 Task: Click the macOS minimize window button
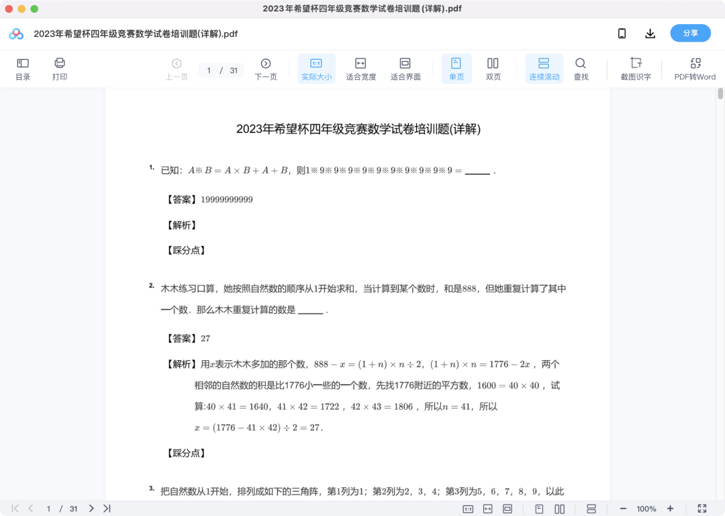point(21,9)
